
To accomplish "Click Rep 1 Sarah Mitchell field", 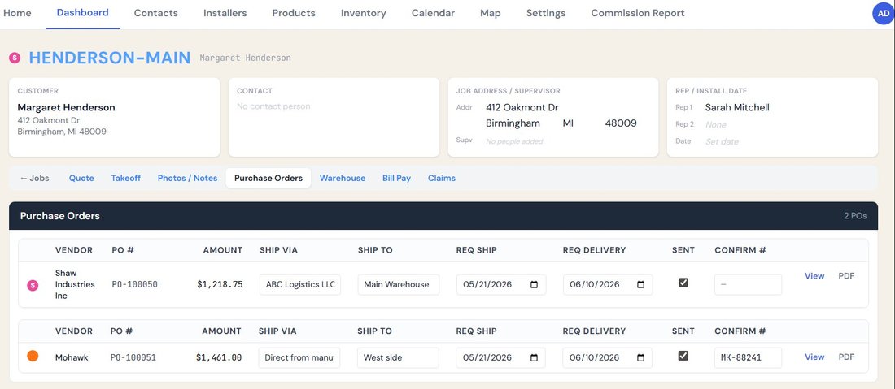I will coord(737,108).
